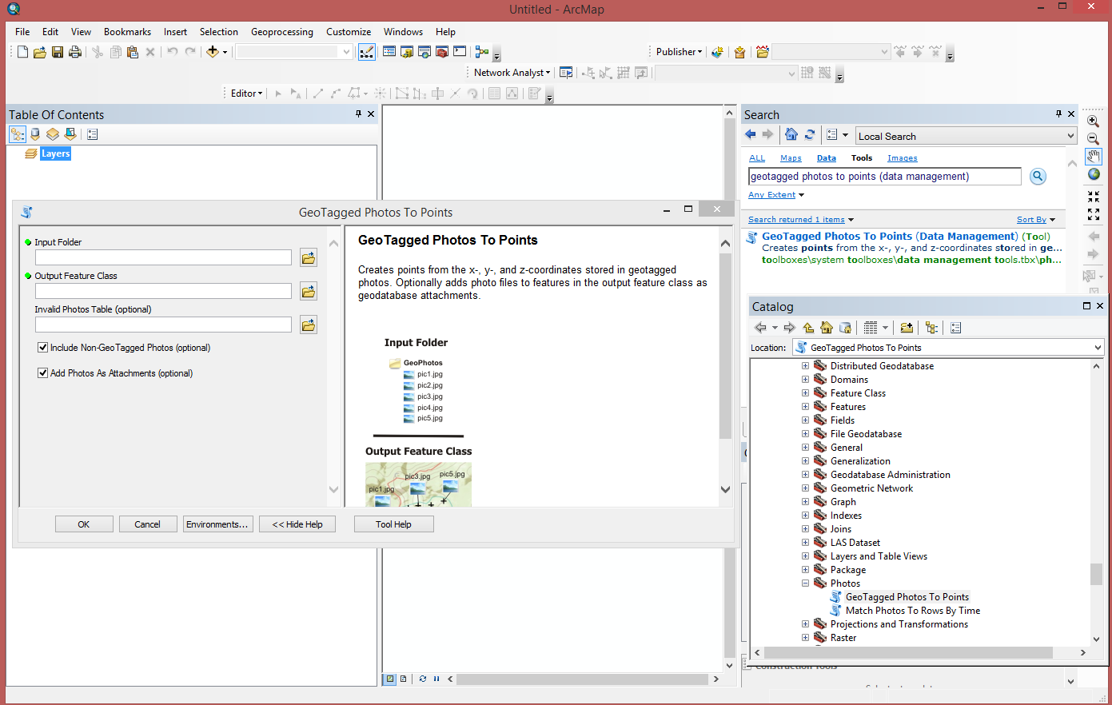Image resolution: width=1112 pixels, height=705 pixels.
Task: Launch the ModelBuilder window icon
Action: tap(481, 52)
